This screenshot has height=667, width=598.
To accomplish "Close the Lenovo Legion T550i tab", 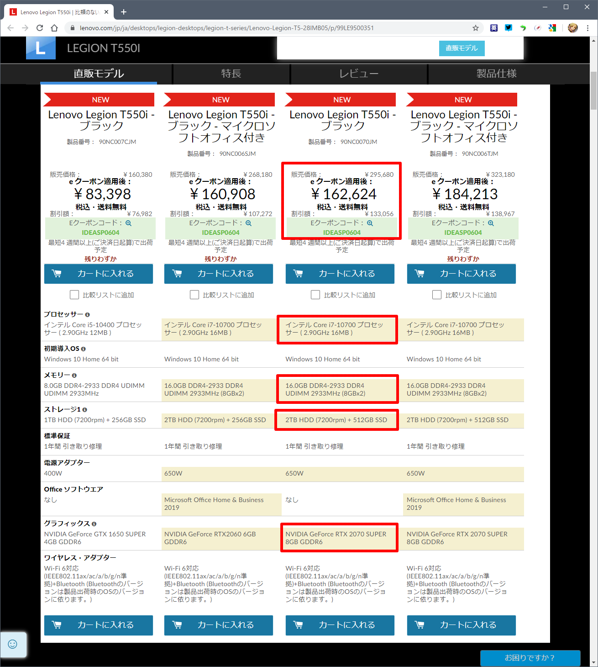I will pyautogui.click(x=106, y=12).
